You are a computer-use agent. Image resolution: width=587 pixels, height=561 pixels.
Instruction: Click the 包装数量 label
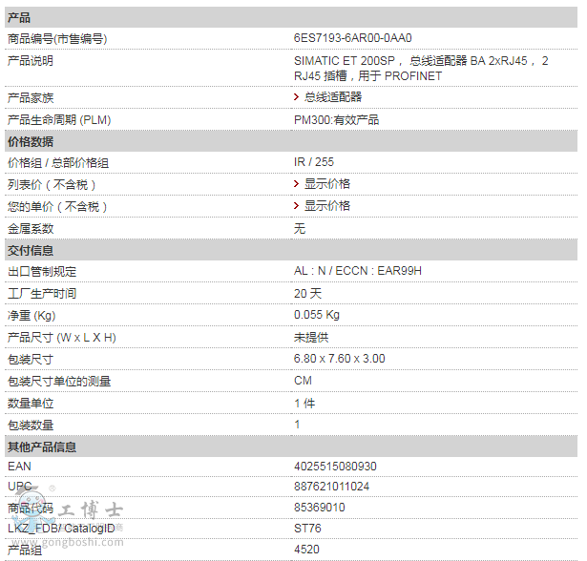pos(31,426)
